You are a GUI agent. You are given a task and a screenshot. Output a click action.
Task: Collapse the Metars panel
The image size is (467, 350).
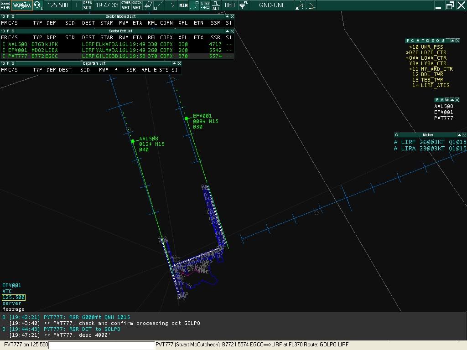459,135
